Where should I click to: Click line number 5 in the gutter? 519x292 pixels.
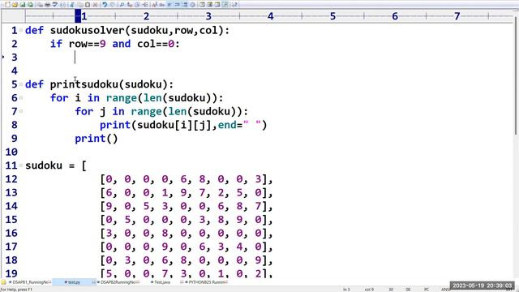tap(15, 84)
